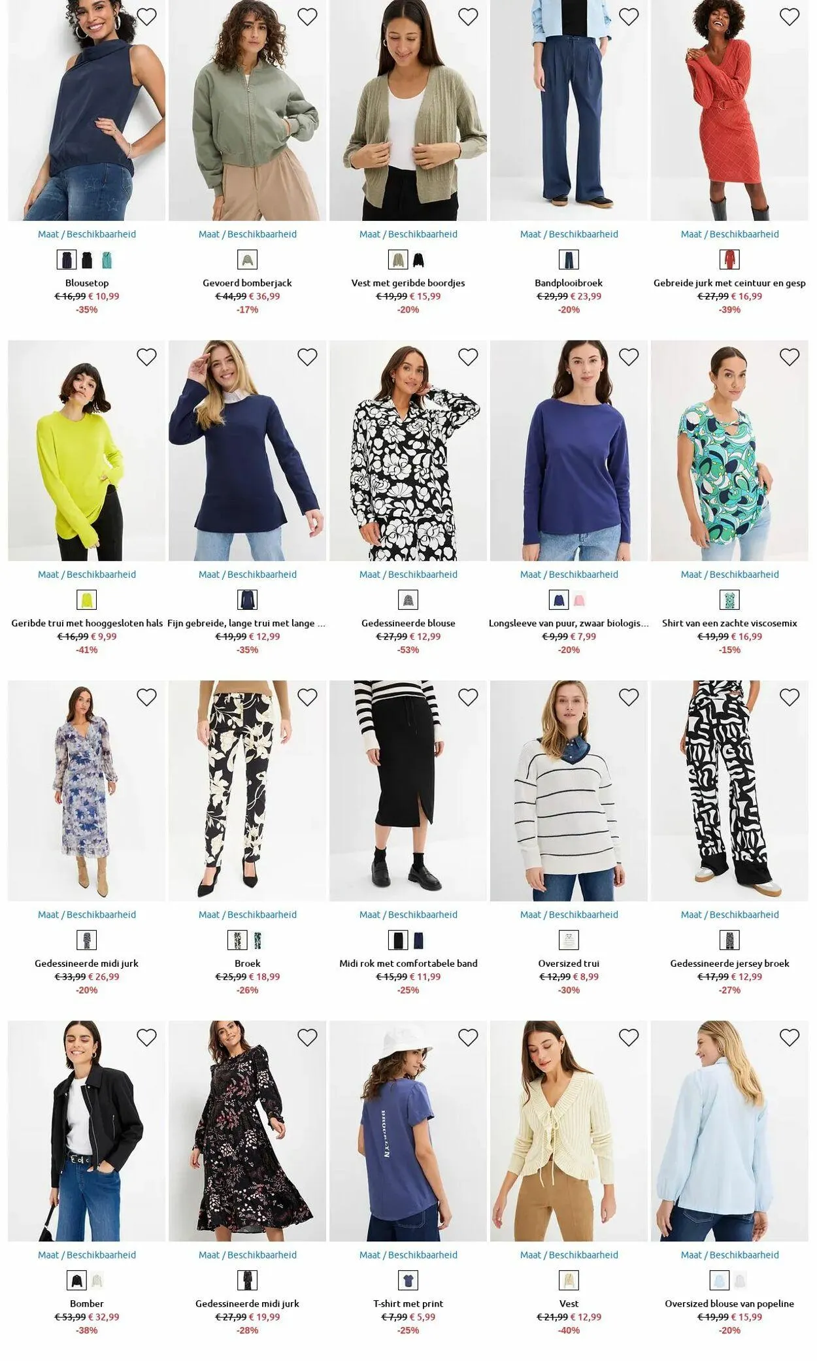
Task: Pick the pink swatch for the Longsleeve
Action: pos(579,600)
